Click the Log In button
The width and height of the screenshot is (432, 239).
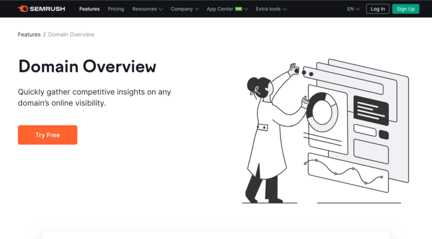(x=378, y=9)
